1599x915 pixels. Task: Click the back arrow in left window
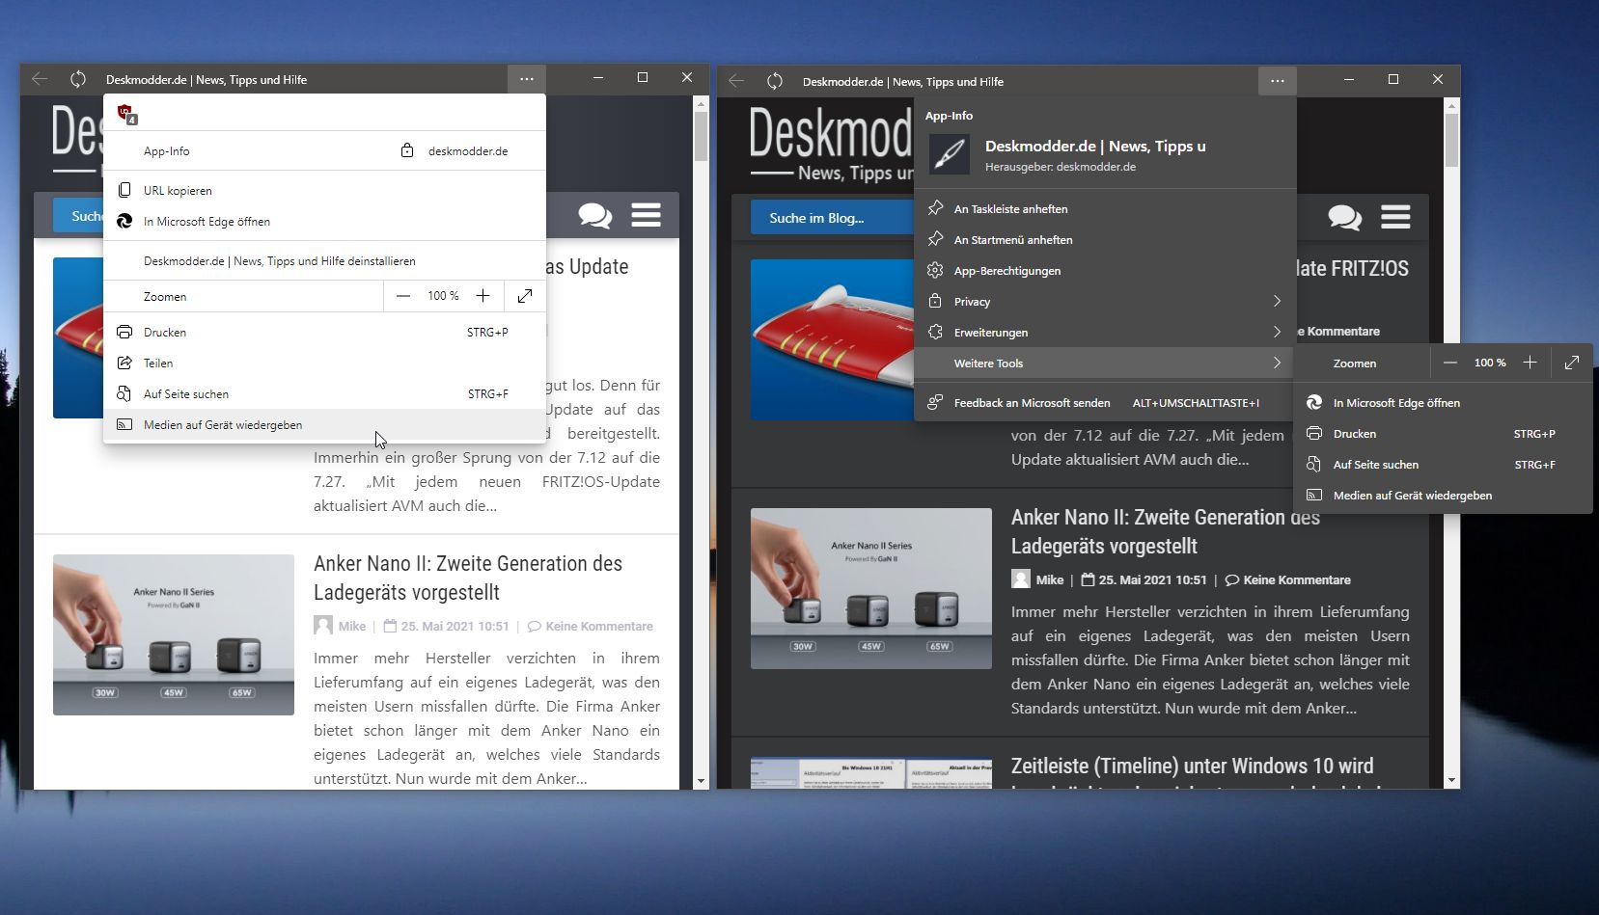tap(40, 79)
